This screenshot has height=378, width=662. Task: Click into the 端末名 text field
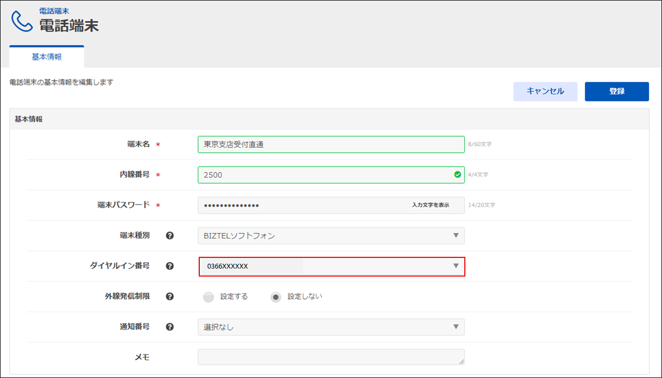331,145
